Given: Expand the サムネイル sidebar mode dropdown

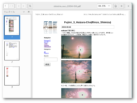Looking at the screenshot, I should point(24,12).
